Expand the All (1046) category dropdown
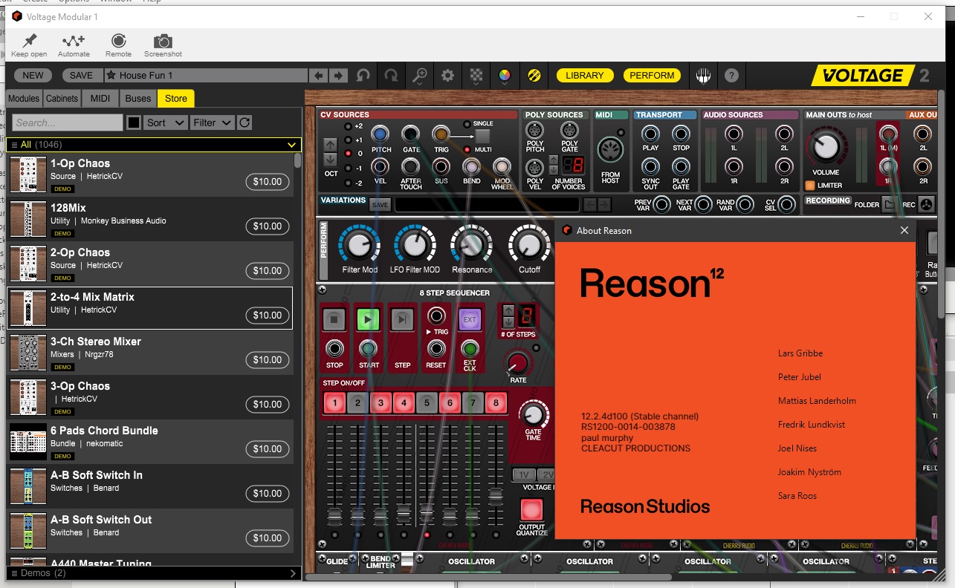The image size is (955, 588). [154, 145]
